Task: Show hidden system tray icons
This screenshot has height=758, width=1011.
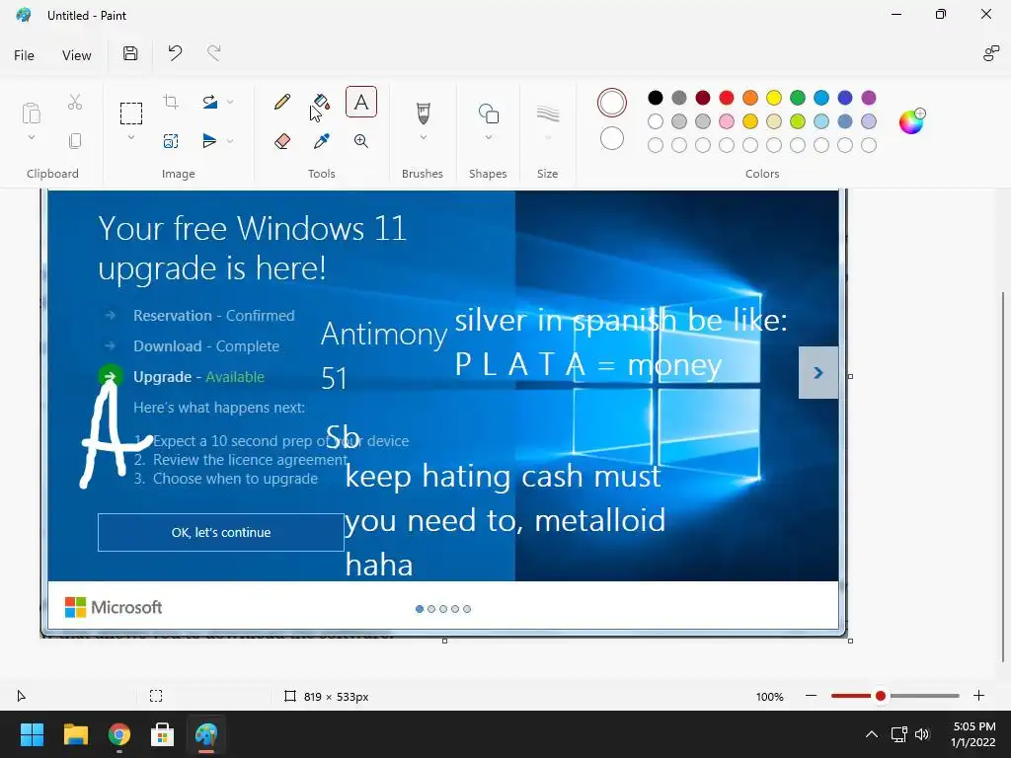Action: 871,734
